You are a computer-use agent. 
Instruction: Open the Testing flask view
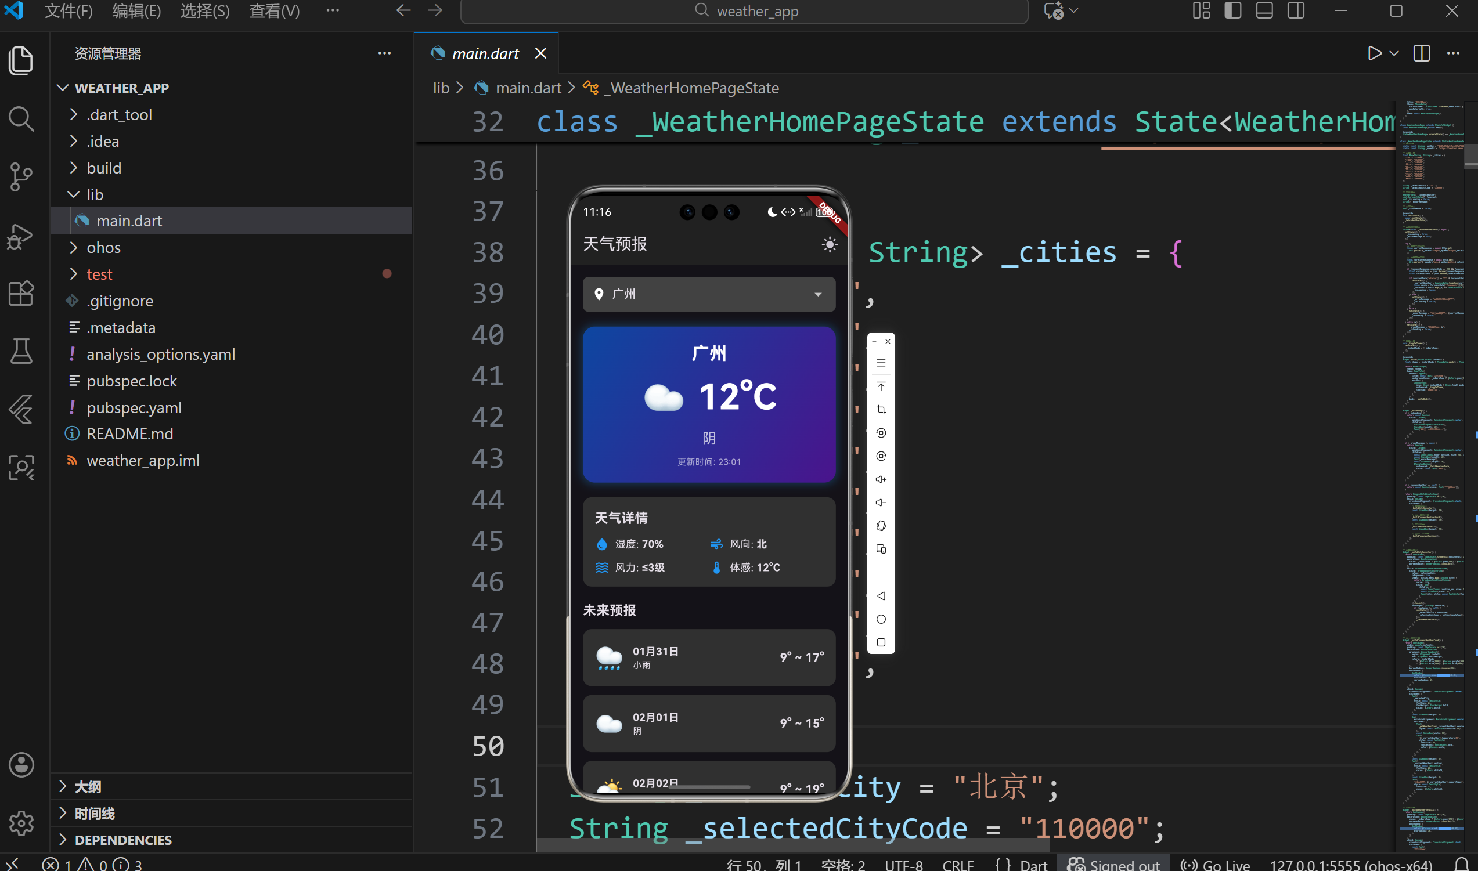21,351
